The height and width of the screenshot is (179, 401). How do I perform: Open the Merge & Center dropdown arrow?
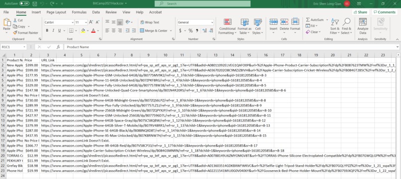tap(171, 31)
